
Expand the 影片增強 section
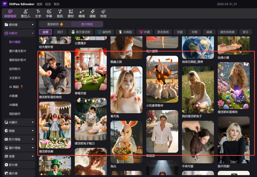tap(19, 139)
